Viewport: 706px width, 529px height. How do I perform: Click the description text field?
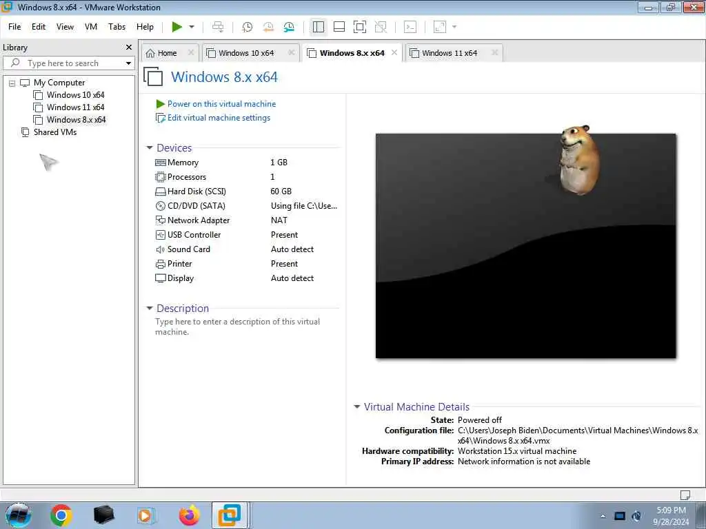click(246, 327)
